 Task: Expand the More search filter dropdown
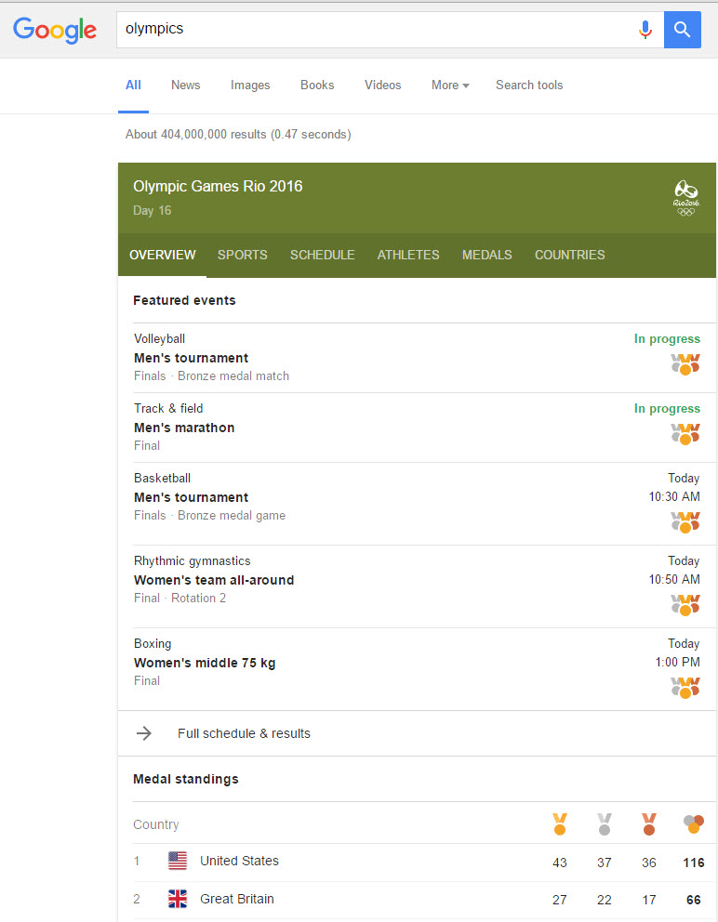point(450,86)
